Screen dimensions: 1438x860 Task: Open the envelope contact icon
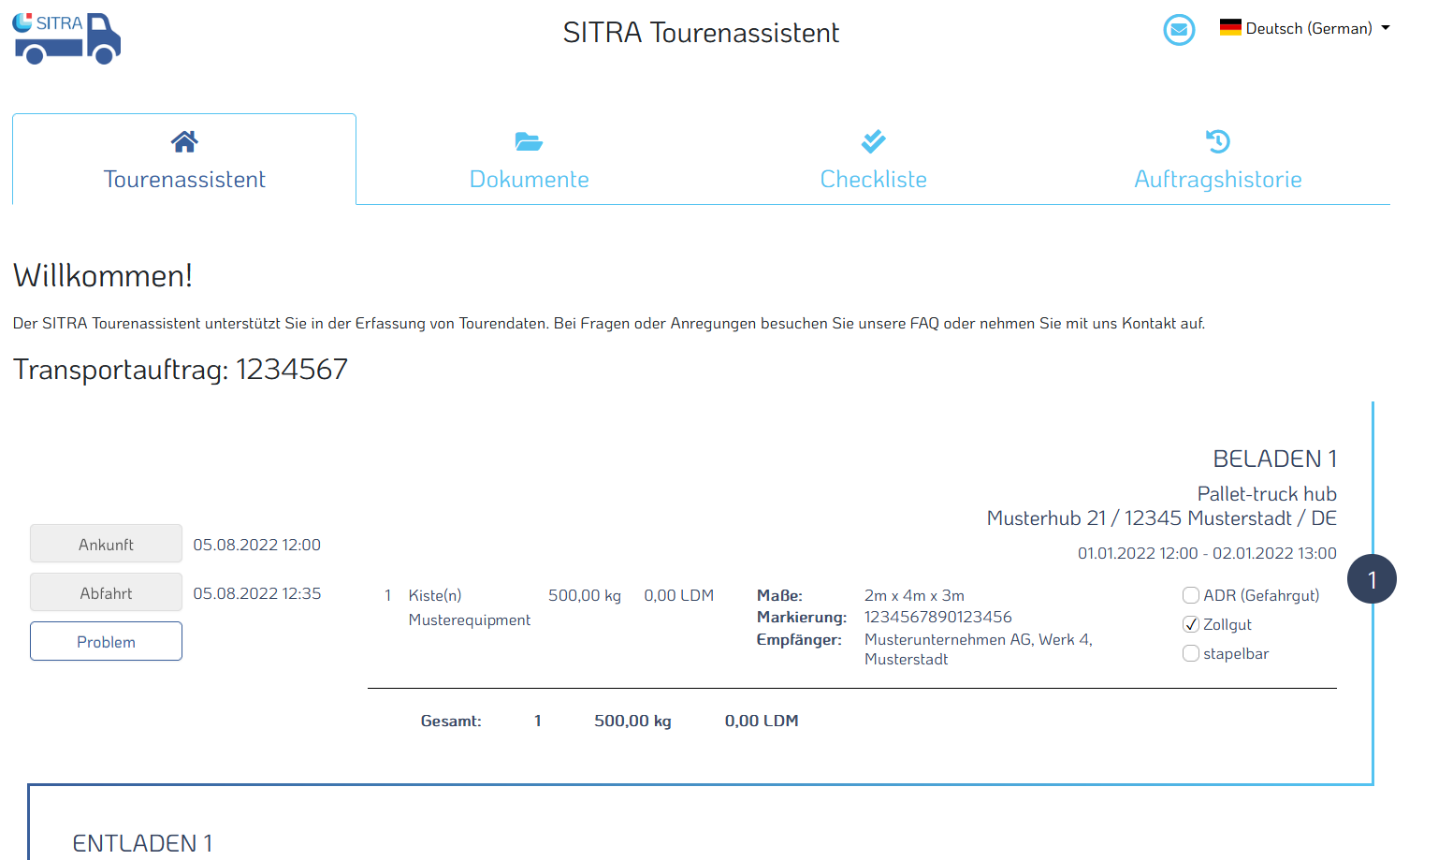(x=1179, y=30)
